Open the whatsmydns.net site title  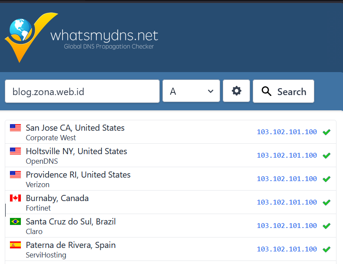(x=104, y=36)
